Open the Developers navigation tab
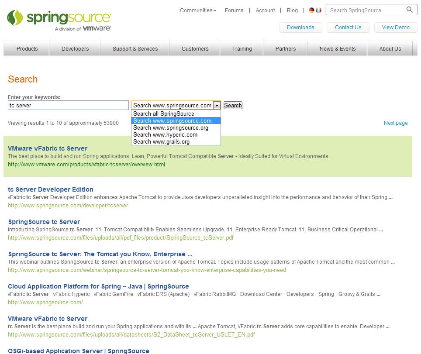The height and width of the screenshot is (354, 421). pyautogui.click(x=75, y=48)
